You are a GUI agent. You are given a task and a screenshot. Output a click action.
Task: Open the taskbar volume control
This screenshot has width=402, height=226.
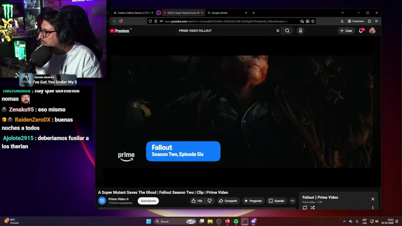pos(377,221)
